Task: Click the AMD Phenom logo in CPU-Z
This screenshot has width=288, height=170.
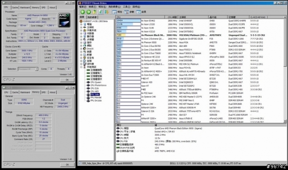Action: tap(64, 20)
